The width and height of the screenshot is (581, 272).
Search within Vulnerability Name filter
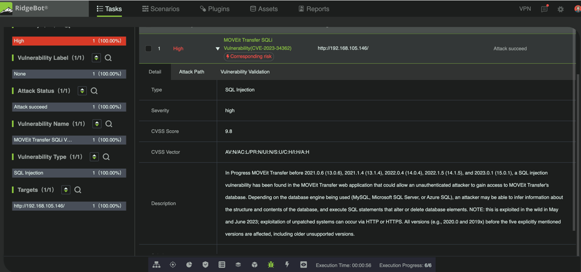click(x=108, y=124)
